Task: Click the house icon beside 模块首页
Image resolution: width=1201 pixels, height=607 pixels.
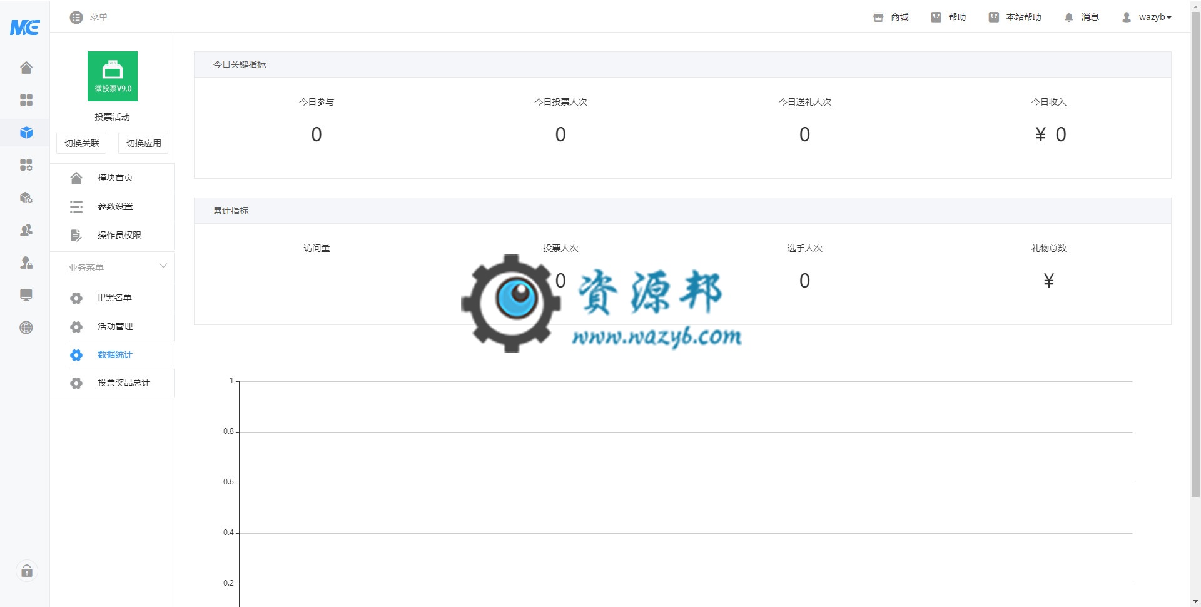Action: pyautogui.click(x=76, y=178)
